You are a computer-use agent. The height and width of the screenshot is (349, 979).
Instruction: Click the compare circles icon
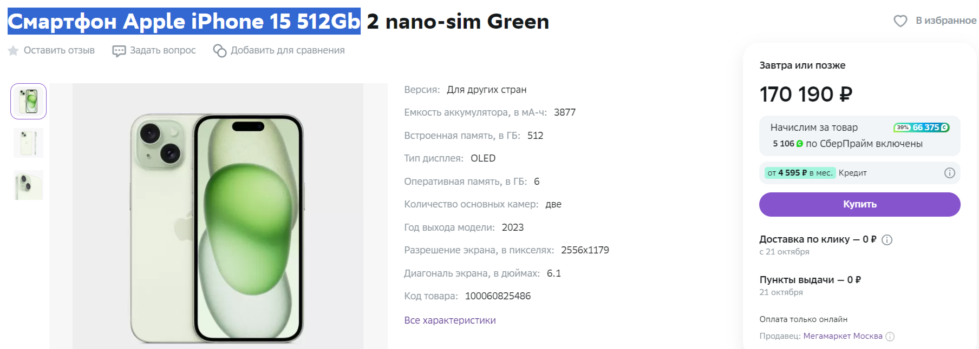219,51
